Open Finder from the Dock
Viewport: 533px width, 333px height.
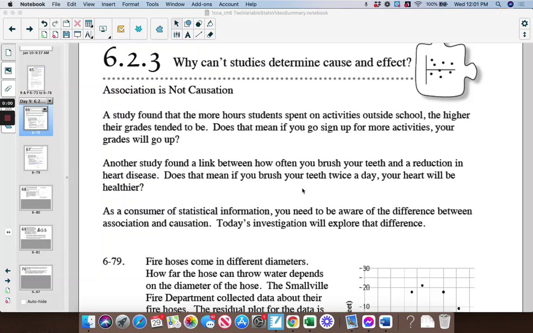[x=88, y=321]
